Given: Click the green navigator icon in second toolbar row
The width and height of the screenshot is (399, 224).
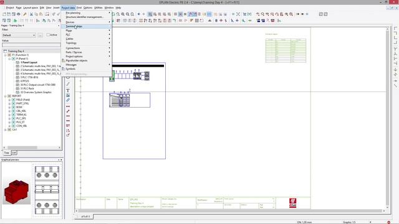Looking at the screenshot, I should 15,21.
